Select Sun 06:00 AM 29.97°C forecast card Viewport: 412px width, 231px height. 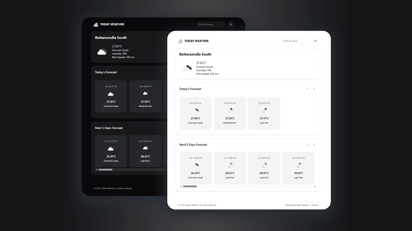click(264, 168)
